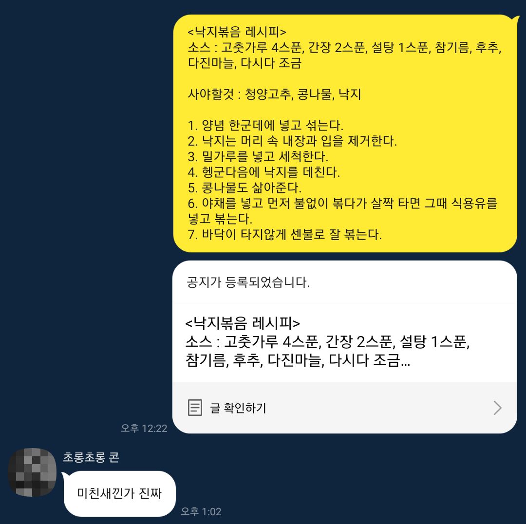Click the document icon beside 글 확인하기
Viewport: 526px width, 524px height.
[x=195, y=408]
